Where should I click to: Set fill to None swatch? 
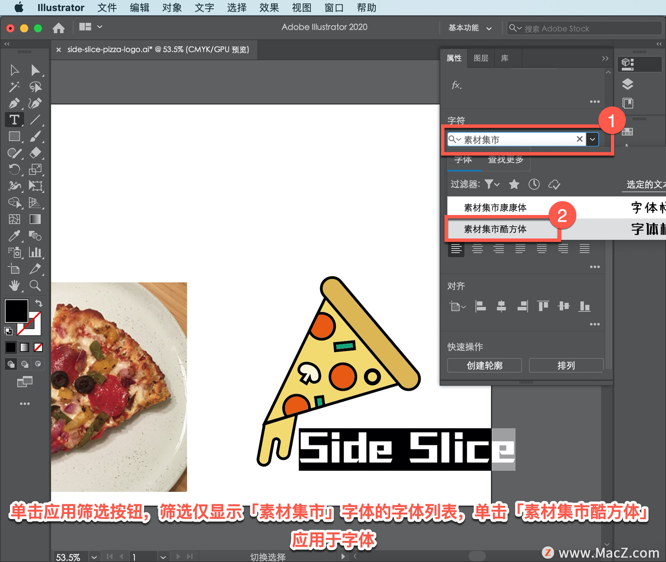(38, 347)
